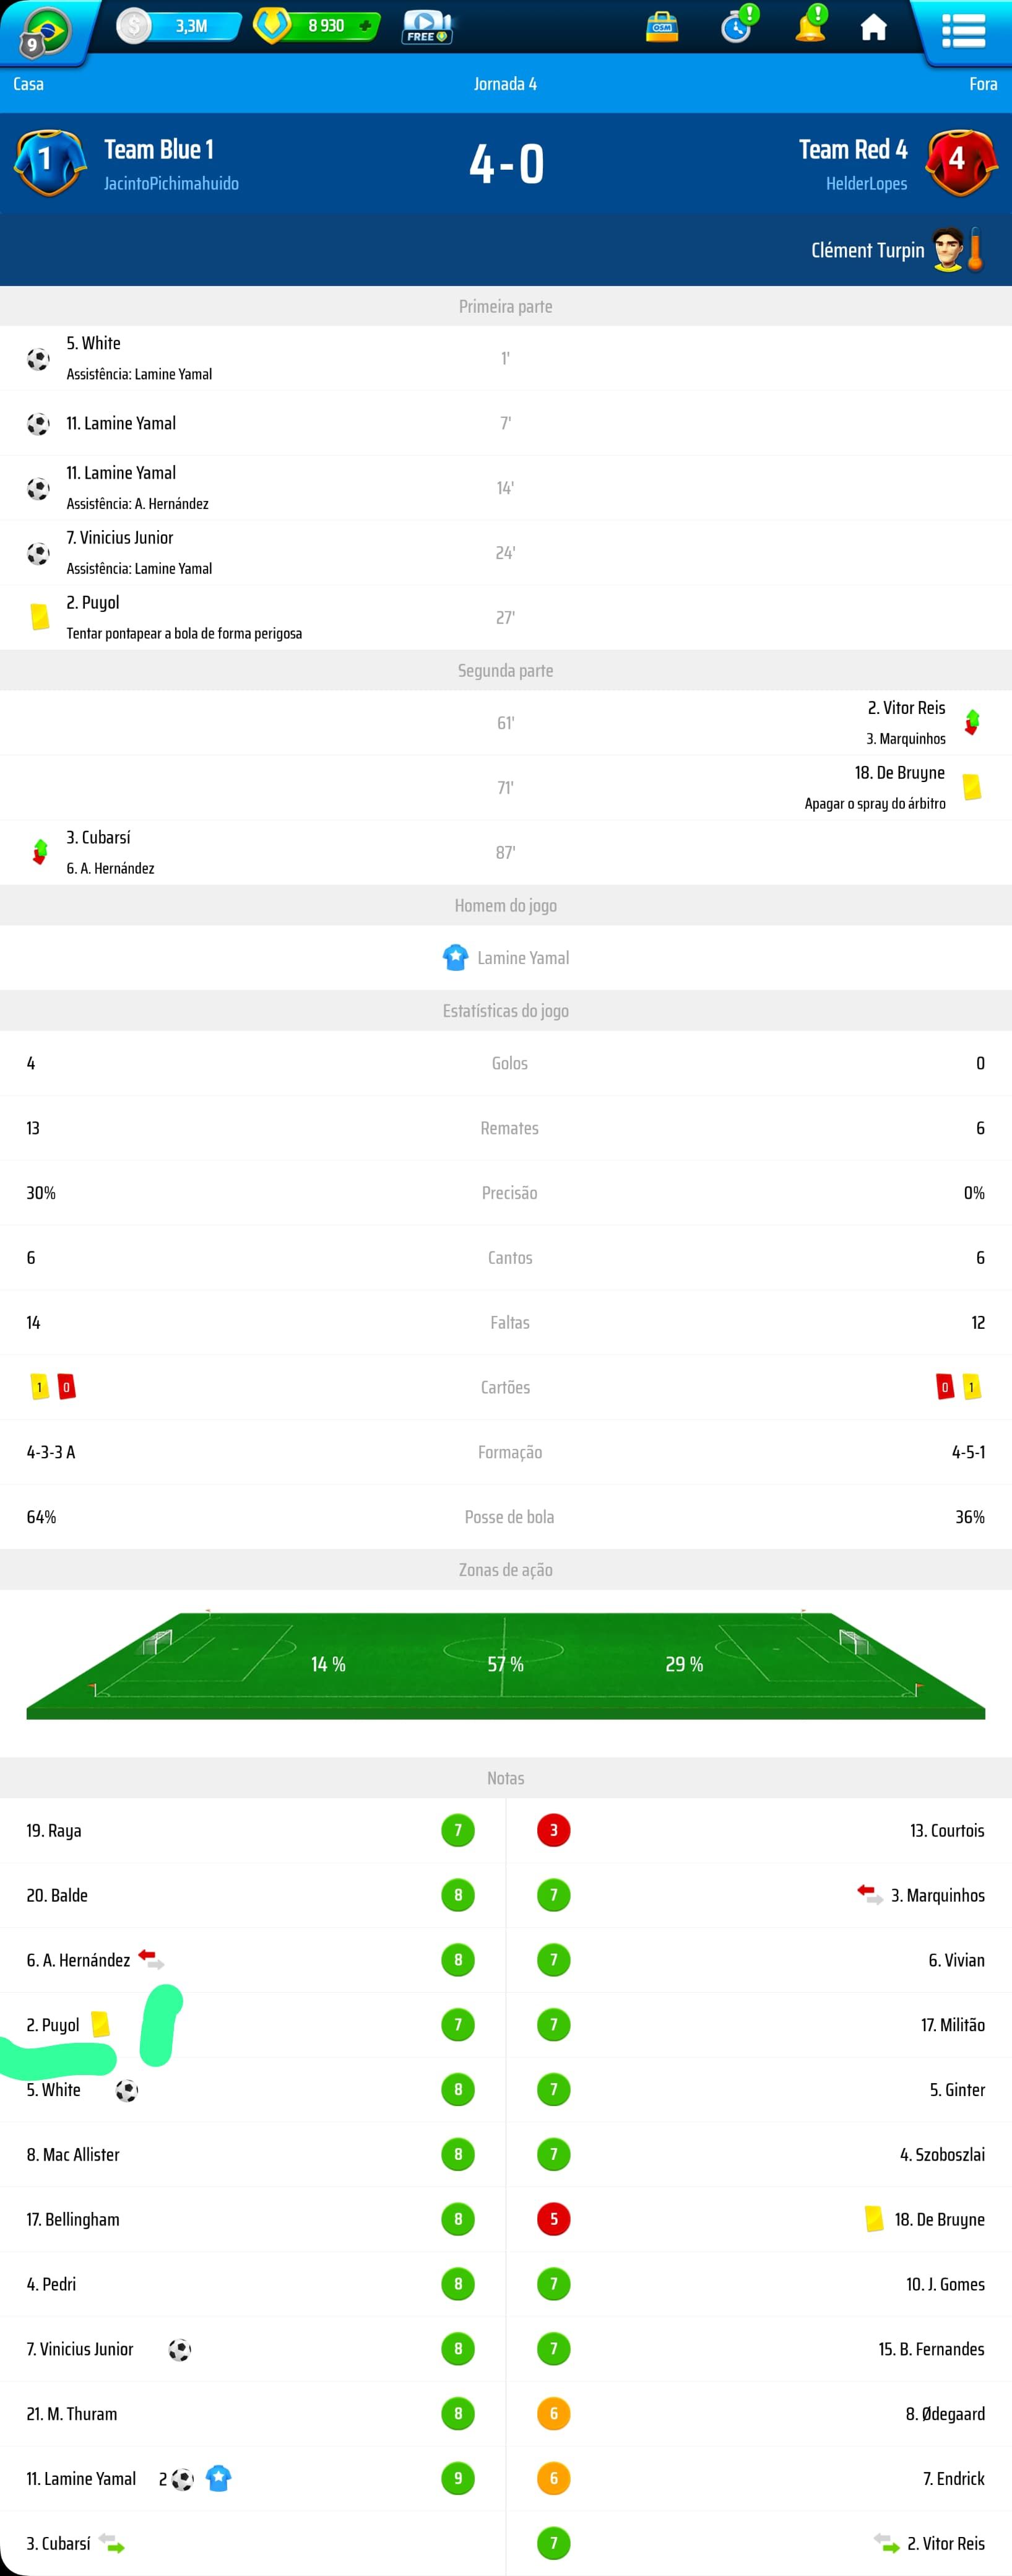The image size is (1012, 2576).
Task: Add boss coins via green plus
Action: click(x=365, y=26)
